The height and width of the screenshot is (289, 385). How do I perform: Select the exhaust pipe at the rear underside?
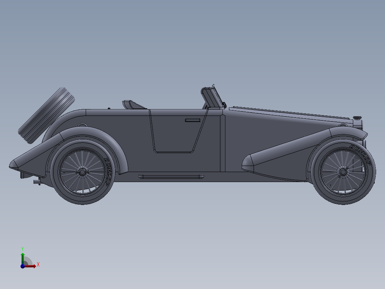[37, 182]
